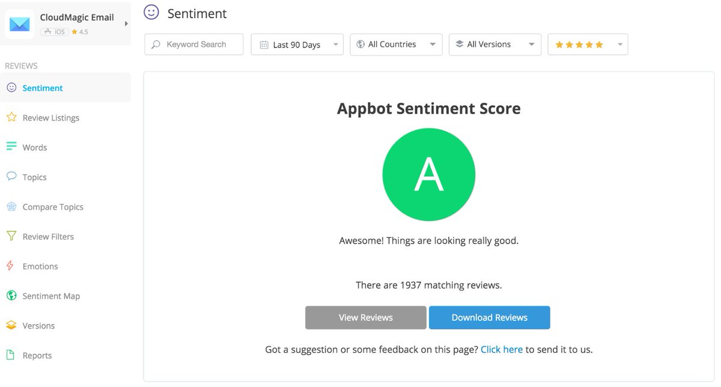Click the Appbot Sentiment Score heading
This screenshot has height=387, width=721.
coord(429,109)
